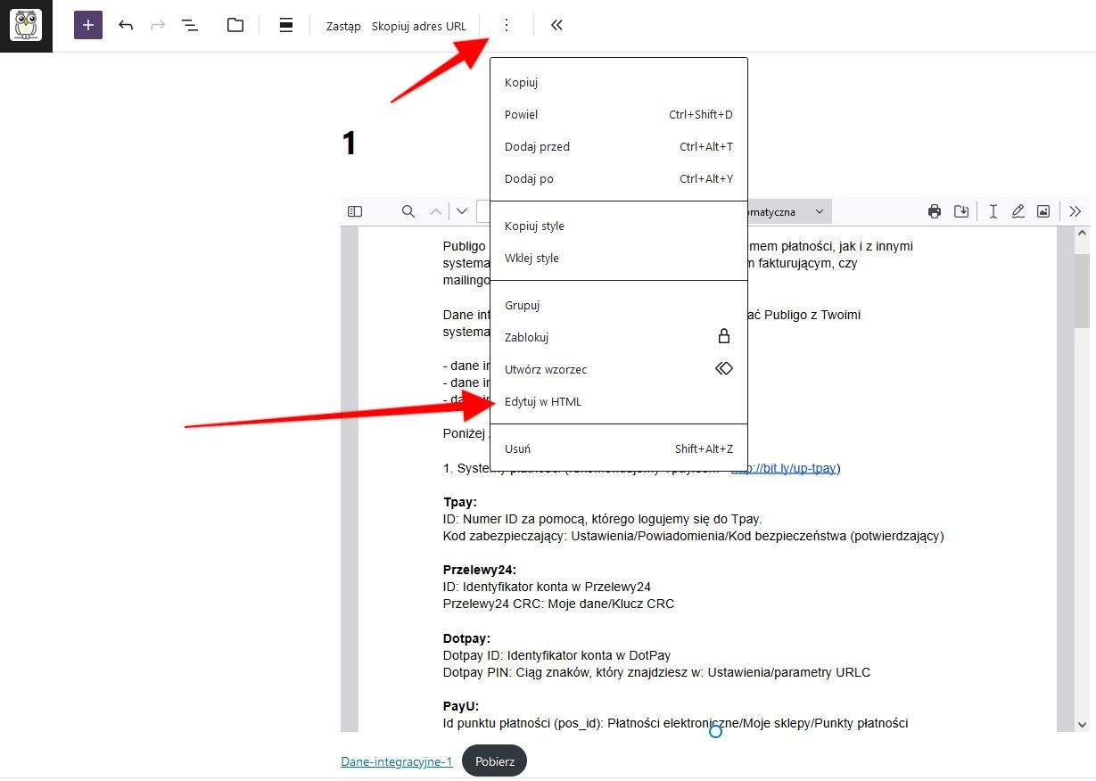Open the PDF zoom level dropdown
This screenshot has height=781, width=1096.
(788, 211)
